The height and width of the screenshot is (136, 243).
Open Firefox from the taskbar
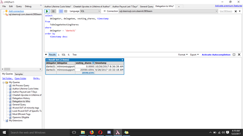[92, 133]
